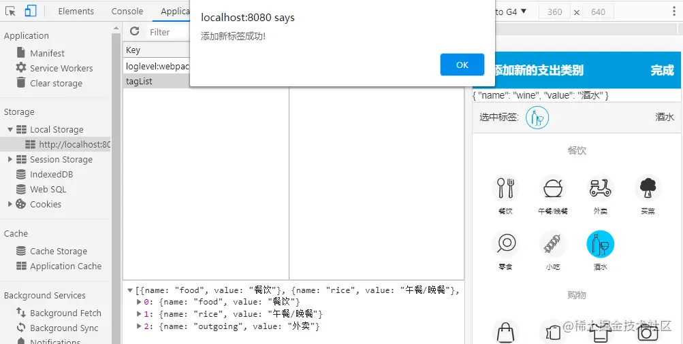
Task: Click the device height field 640
Action: [598, 12]
